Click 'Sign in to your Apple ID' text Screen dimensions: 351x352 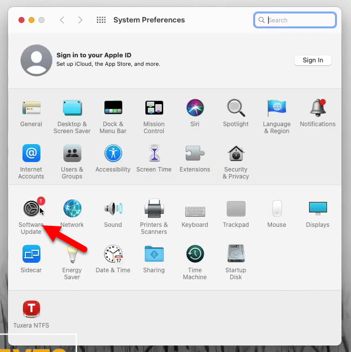coord(94,55)
